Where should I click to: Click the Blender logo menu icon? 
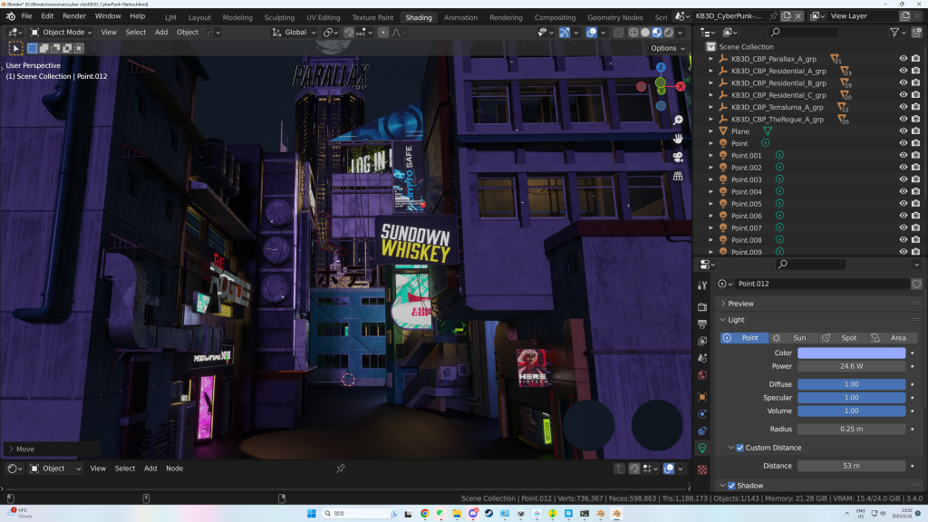10,16
